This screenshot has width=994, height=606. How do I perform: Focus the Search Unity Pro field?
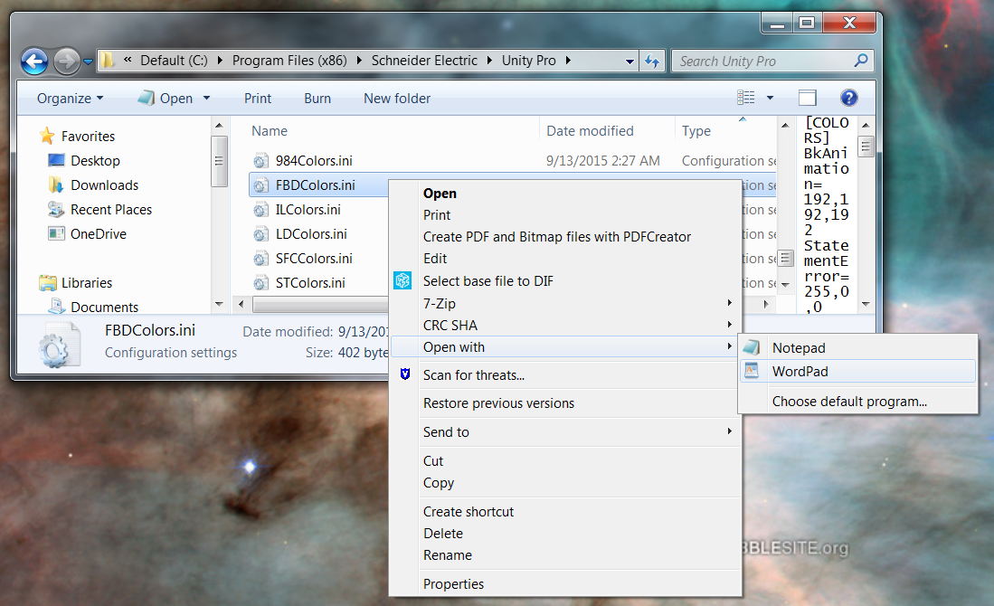click(772, 61)
